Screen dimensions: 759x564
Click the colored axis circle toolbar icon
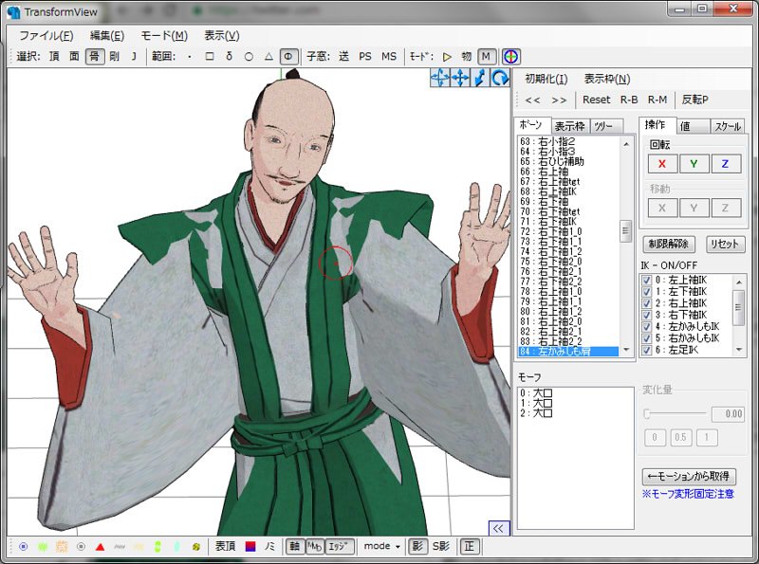(510, 57)
